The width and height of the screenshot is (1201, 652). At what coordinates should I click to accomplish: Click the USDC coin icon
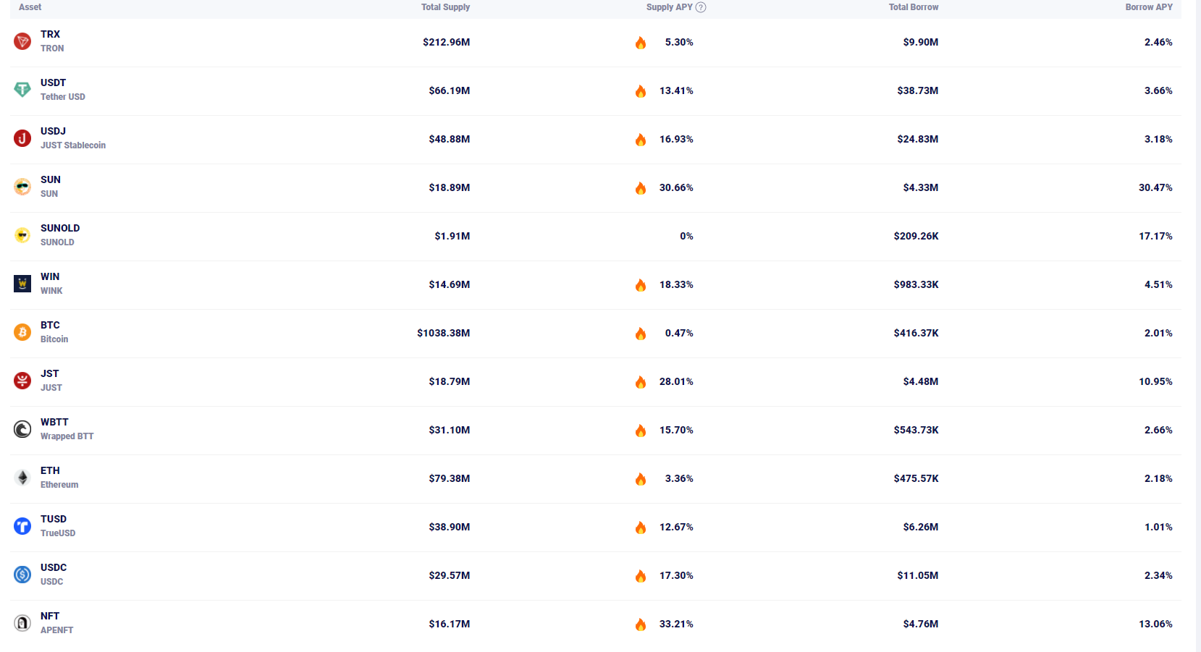pyautogui.click(x=22, y=575)
